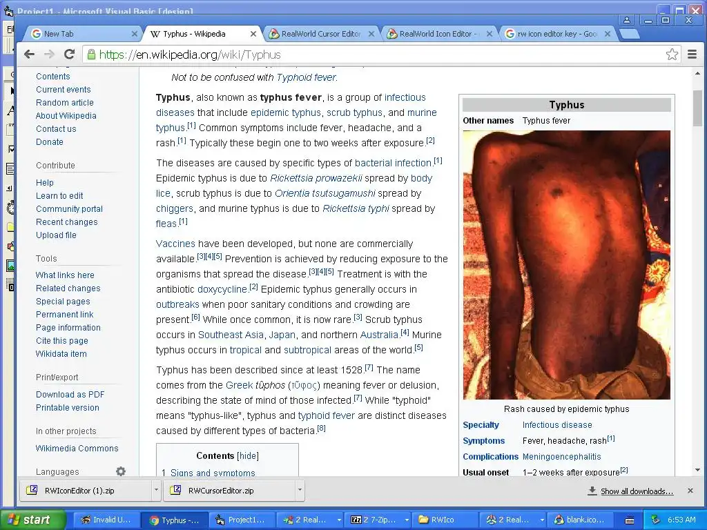
Task: Expand RWIconEditor (1).zip download options arrow
Action: tap(156, 491)
